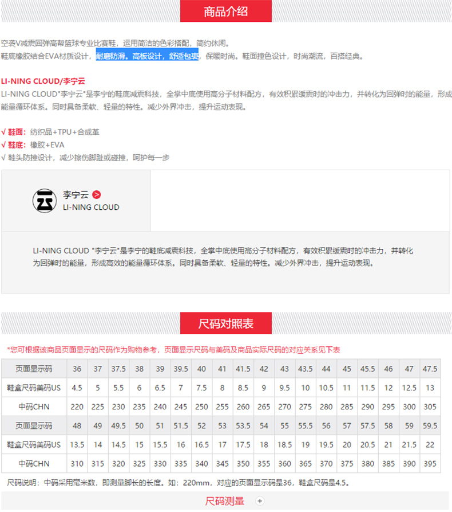452x512 pixels.
Task: Click size table cell 39.5
Action: pyautogui.click(x=181, y=369)
